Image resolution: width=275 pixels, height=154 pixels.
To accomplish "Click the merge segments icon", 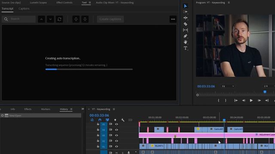I will tap(85, 19).
